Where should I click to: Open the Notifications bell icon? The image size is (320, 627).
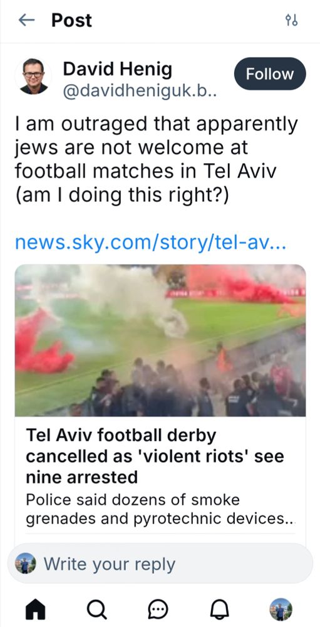219,610
